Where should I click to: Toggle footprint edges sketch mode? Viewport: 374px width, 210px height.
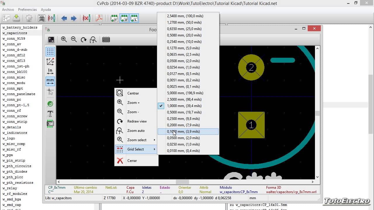coord(50,124)
